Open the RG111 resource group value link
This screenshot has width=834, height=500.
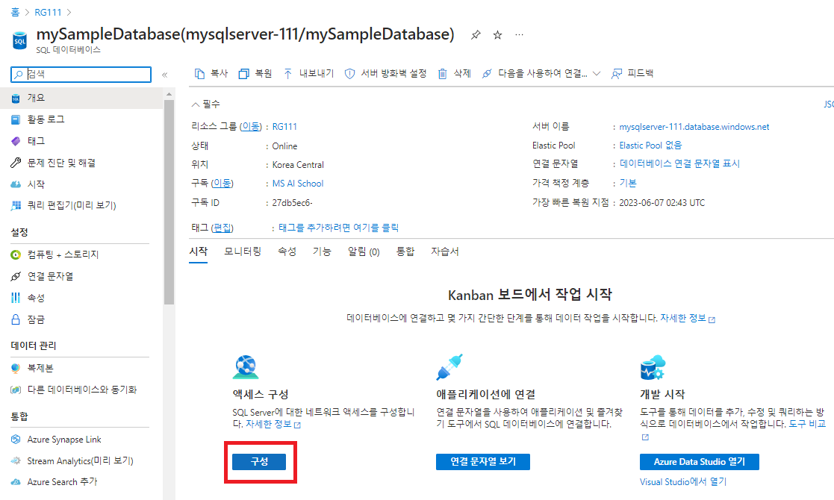pos(284,126)
